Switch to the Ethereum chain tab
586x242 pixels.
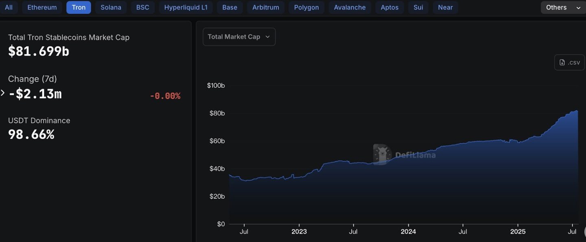[x=42, y=7]
